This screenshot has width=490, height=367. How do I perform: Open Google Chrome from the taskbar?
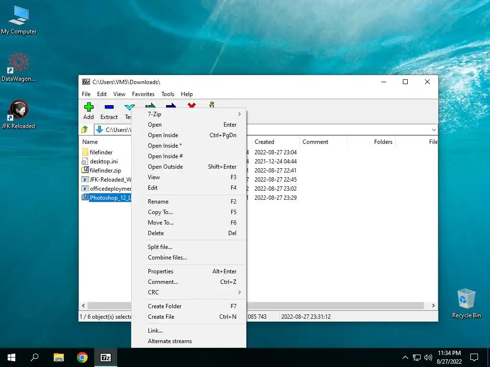82,357
